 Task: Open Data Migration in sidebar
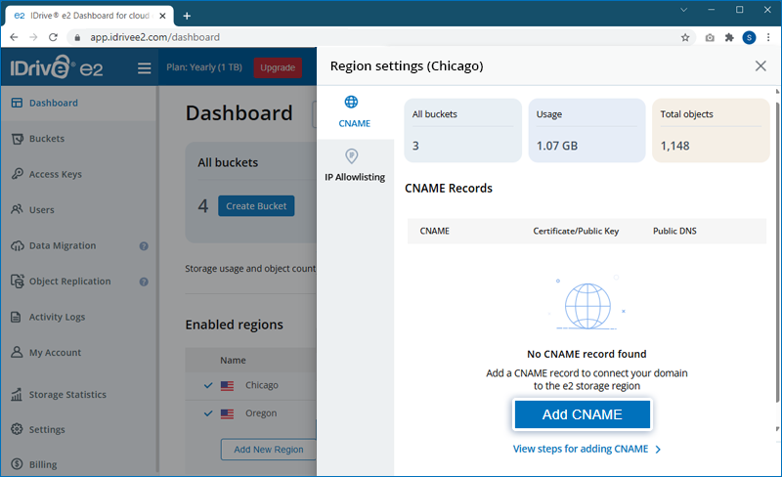point(63,245)
